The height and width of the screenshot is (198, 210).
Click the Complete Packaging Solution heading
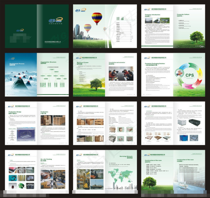coord(155,63)
